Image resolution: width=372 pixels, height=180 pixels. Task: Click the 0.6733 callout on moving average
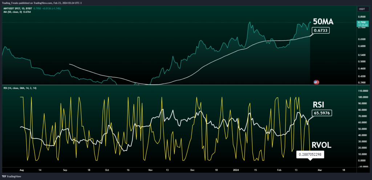coord(320,30)
